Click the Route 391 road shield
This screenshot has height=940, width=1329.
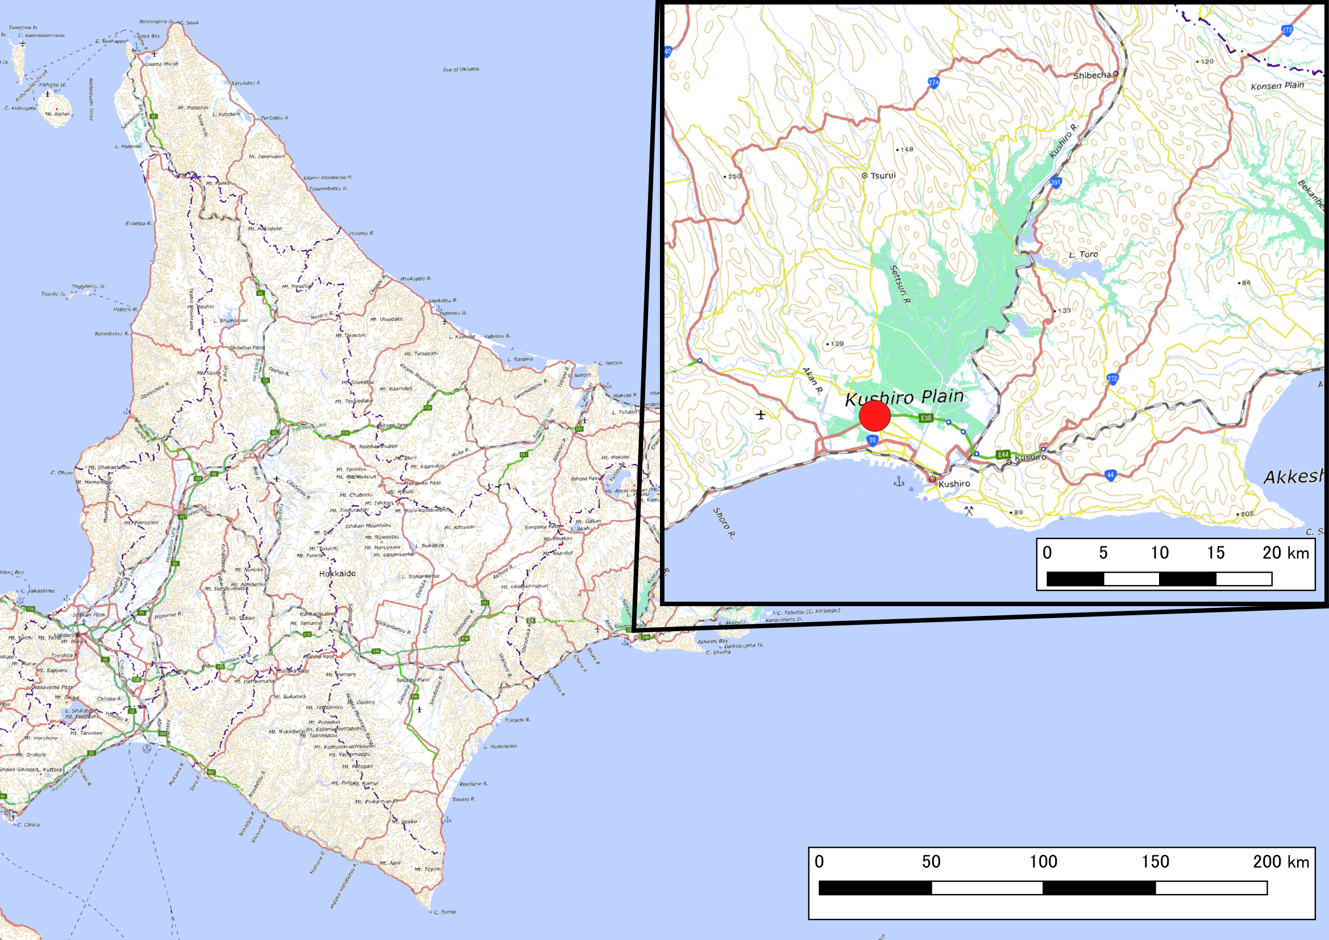[1054, 181]
